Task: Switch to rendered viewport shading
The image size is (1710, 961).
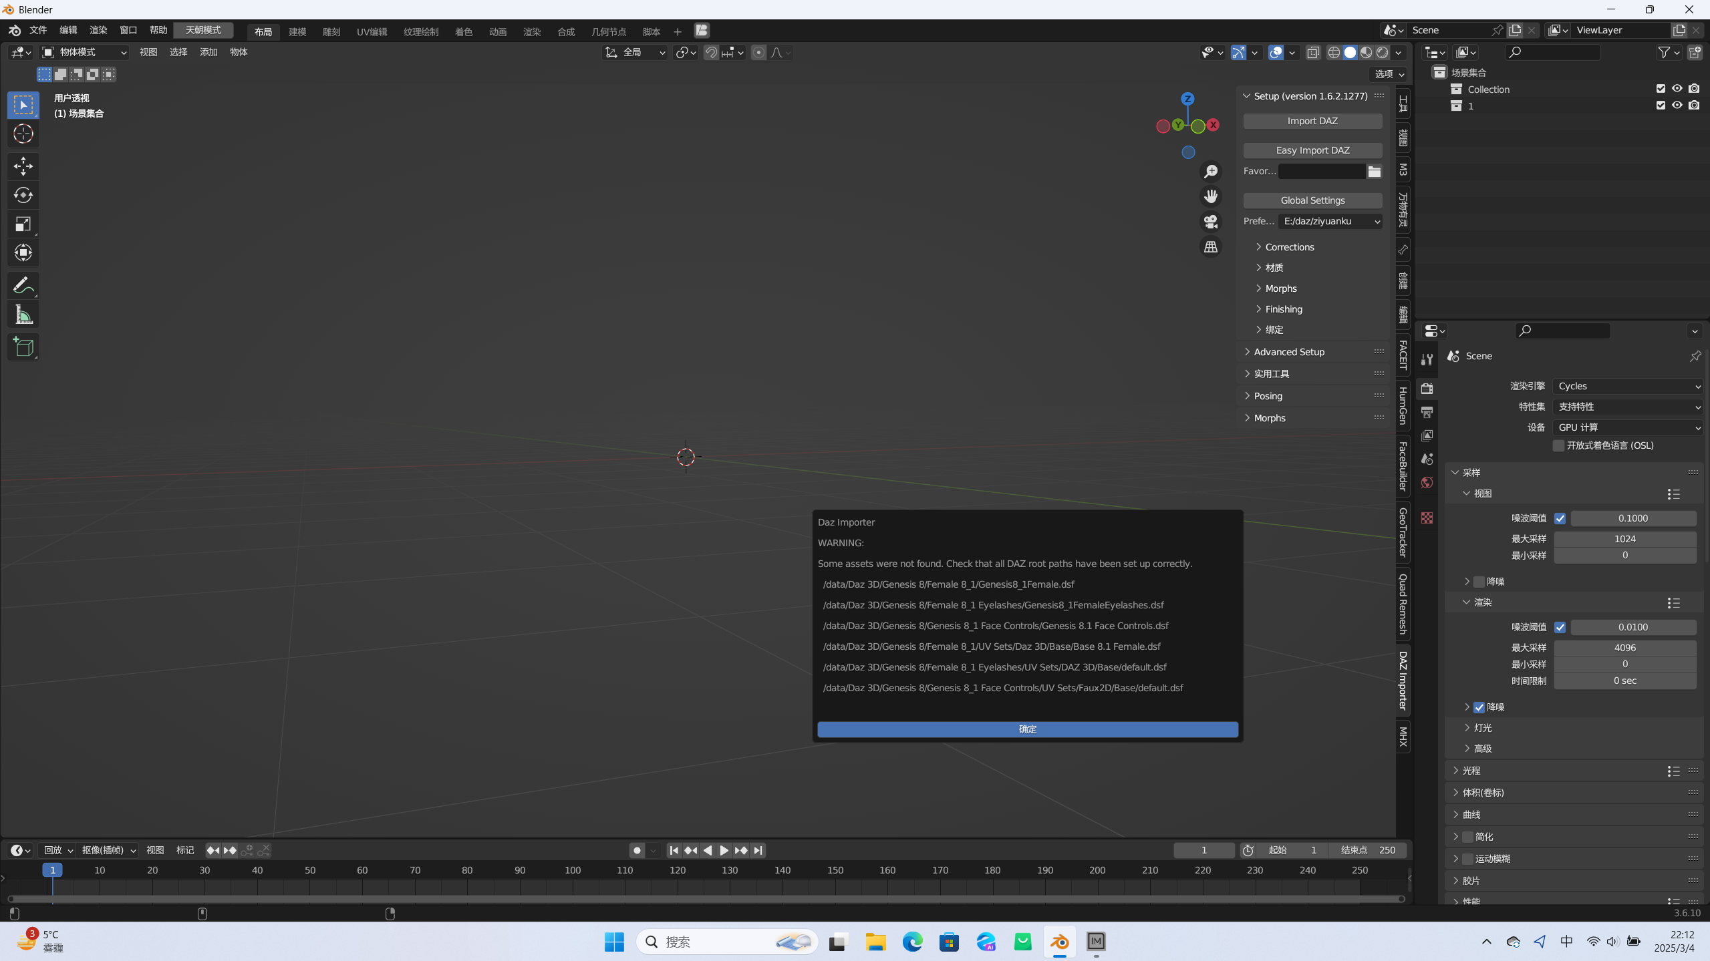Action: (1382, 52)
